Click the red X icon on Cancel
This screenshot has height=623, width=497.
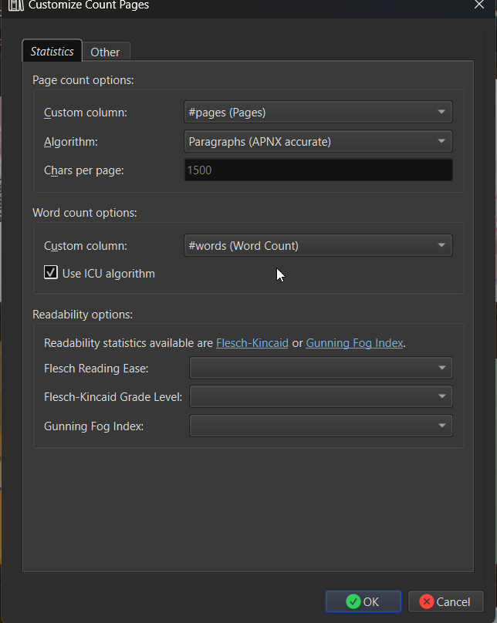click(x=426, y=602)
